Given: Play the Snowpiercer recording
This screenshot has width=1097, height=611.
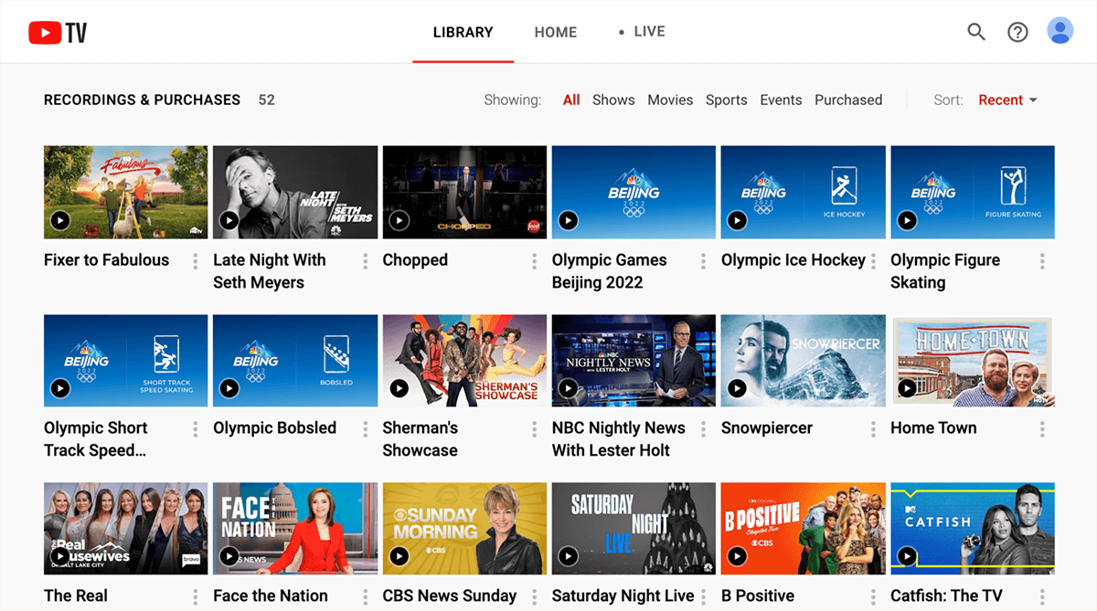Looking at the screenshot, I should click(x=737, y=388).
